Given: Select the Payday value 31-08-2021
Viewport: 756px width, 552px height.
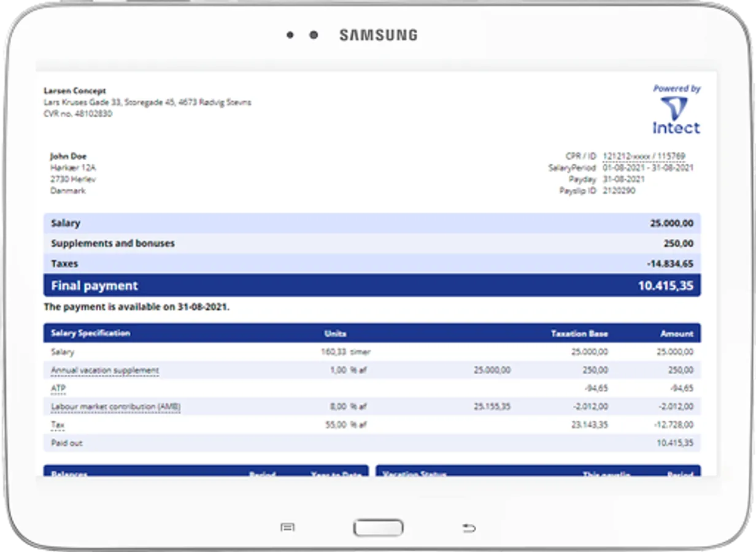Looking at the screenshot, I should point(623,179).
